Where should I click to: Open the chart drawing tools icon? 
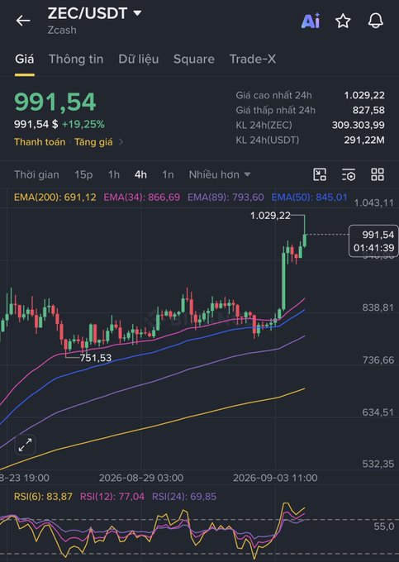point(320,174)
